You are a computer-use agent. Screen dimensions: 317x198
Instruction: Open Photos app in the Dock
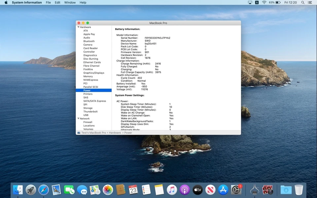tap(108, 190)
